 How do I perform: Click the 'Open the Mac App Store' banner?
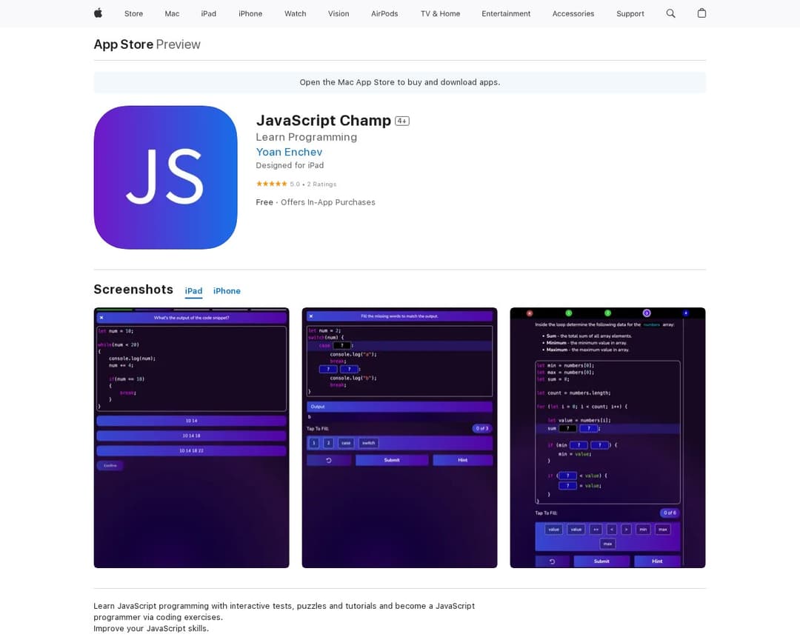tap(400, 82)
